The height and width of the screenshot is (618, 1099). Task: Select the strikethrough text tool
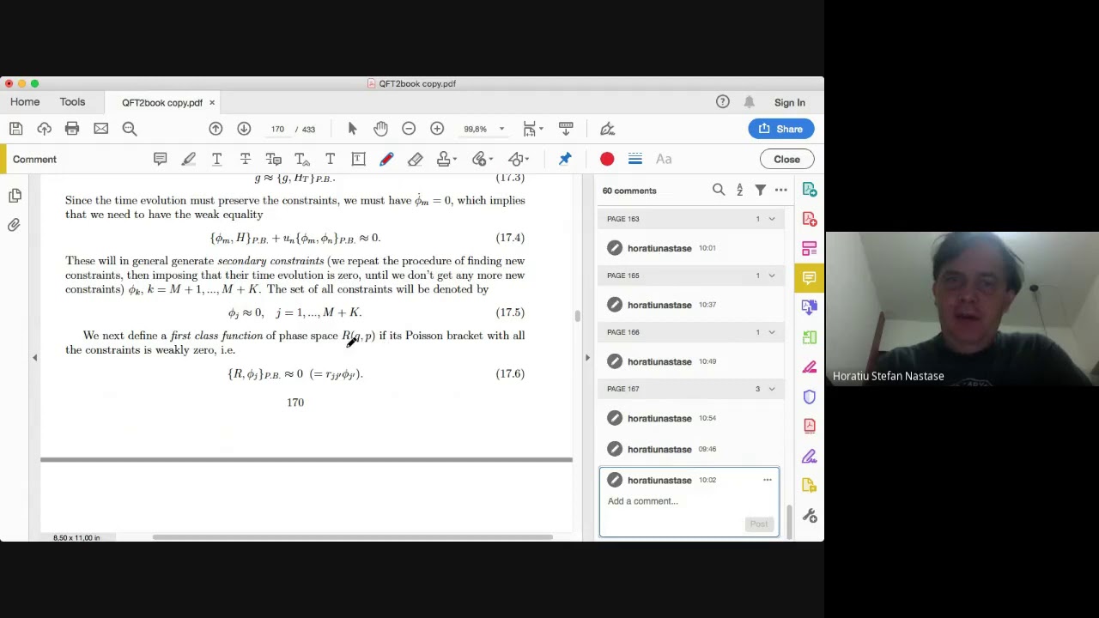pyautogui.click(x=245, y=159)
